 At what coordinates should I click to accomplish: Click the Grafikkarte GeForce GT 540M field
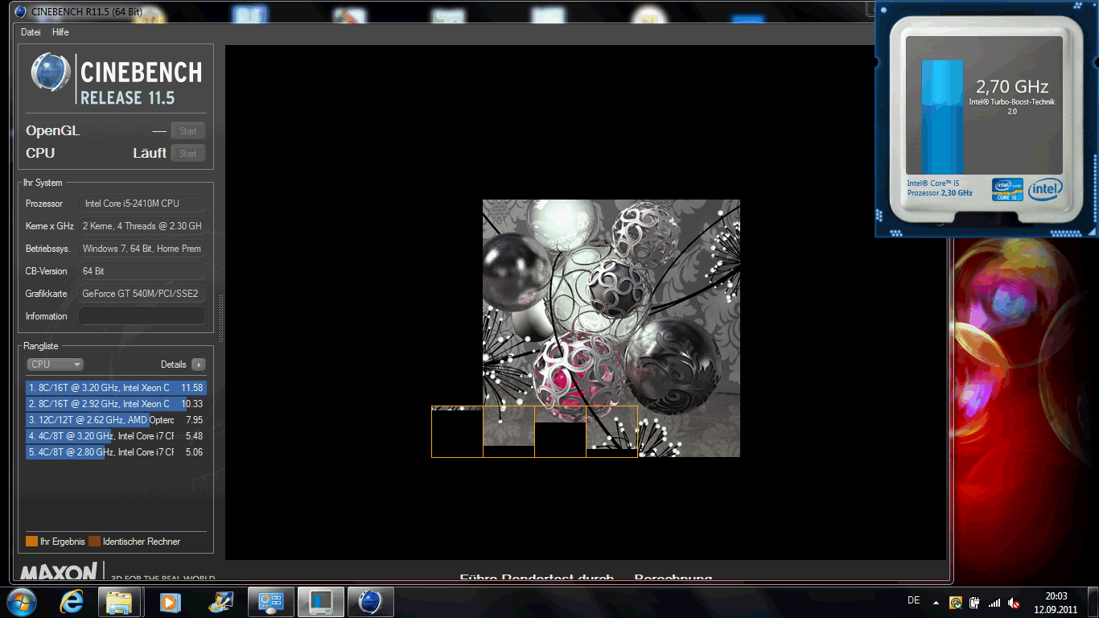142,294
